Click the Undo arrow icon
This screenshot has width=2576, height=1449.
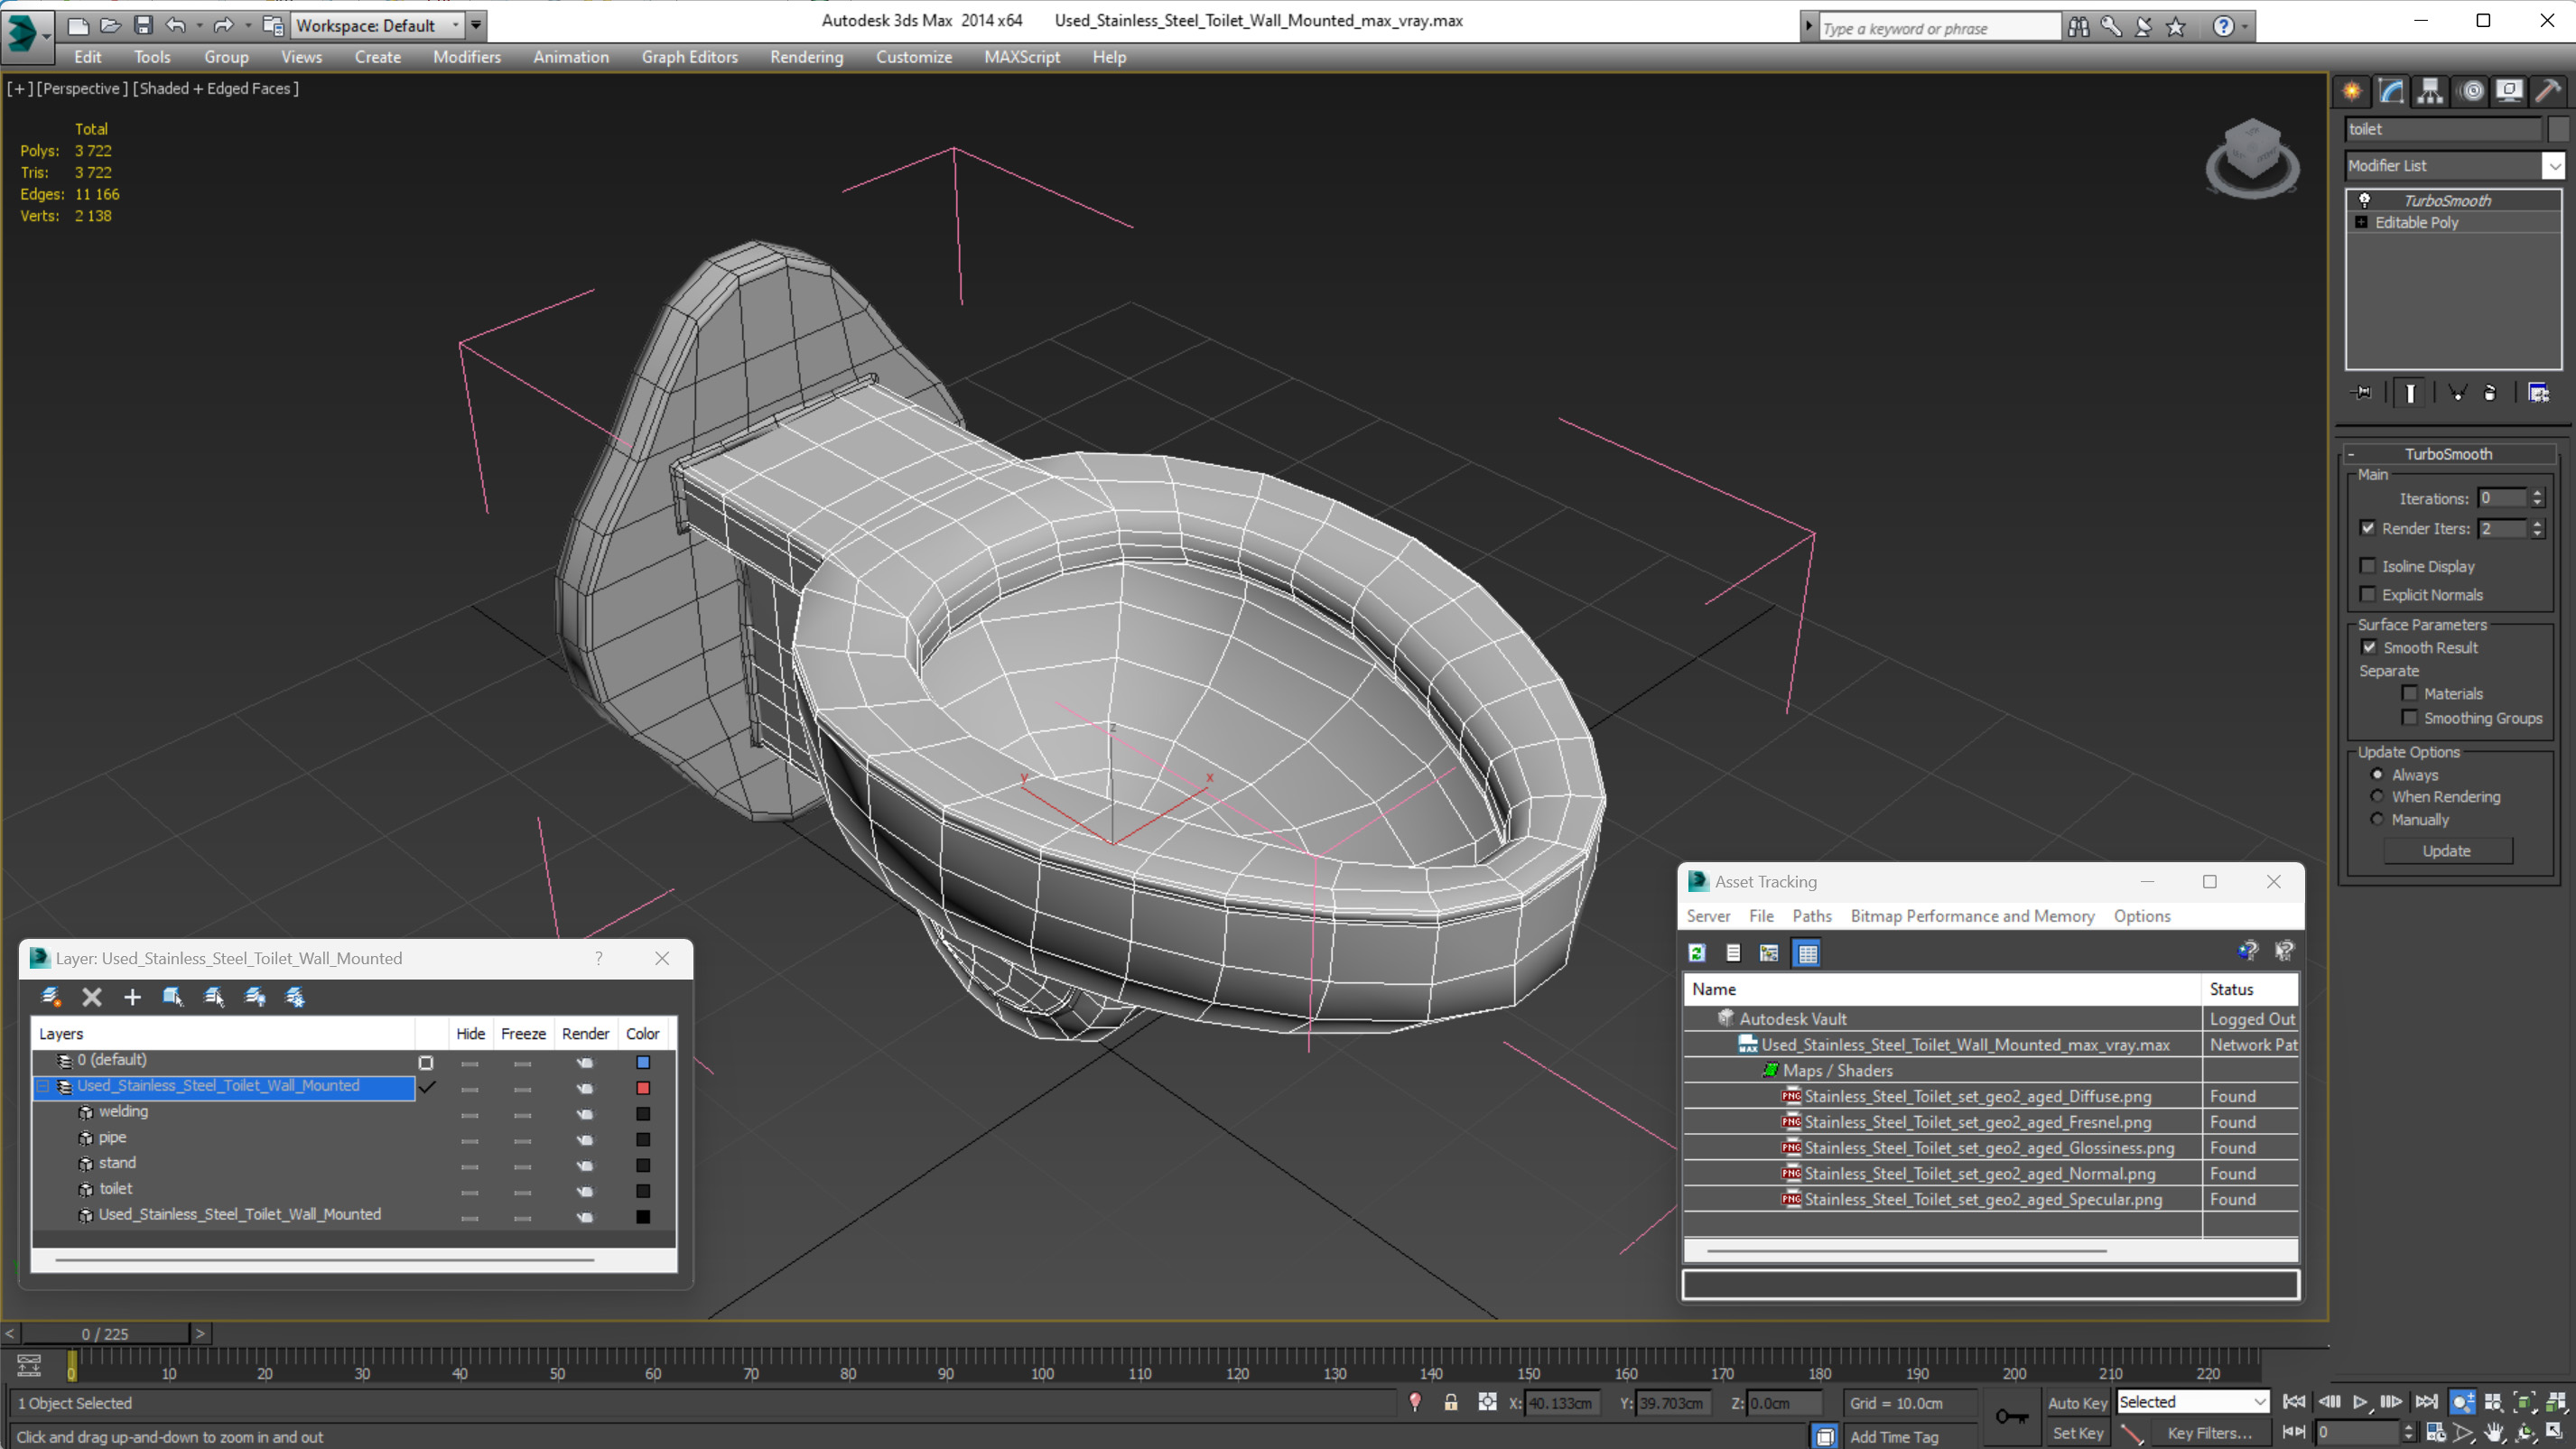pyautogui.click(x=175, y=25)
